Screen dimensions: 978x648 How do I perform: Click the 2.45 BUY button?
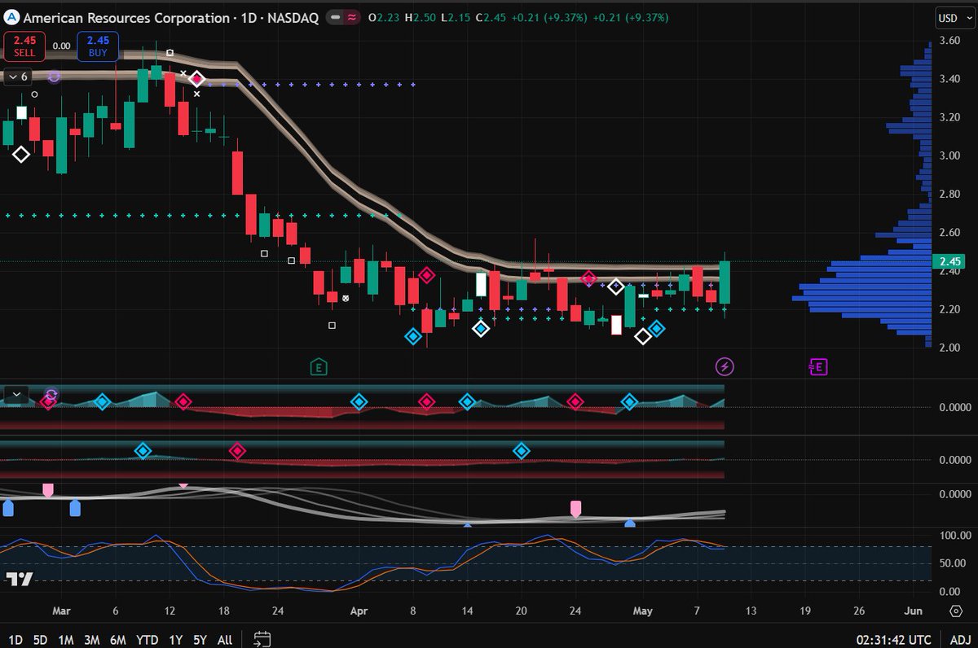click(98, 46)
